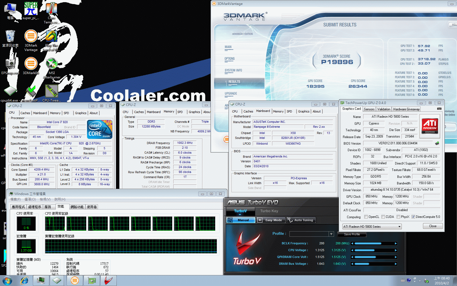Screen dimensions: 457x286
Task: Show hidden system tray icons arrow
Action: 420,281
